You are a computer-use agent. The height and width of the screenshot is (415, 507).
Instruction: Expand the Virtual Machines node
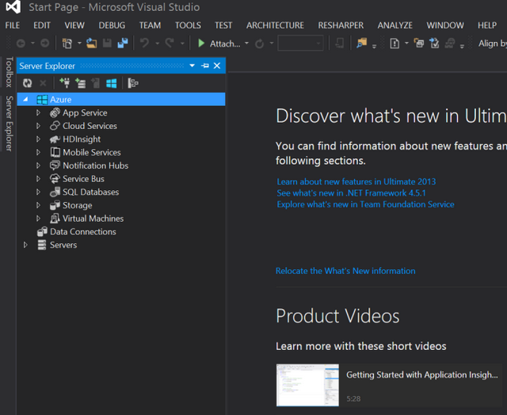[38, 219]
